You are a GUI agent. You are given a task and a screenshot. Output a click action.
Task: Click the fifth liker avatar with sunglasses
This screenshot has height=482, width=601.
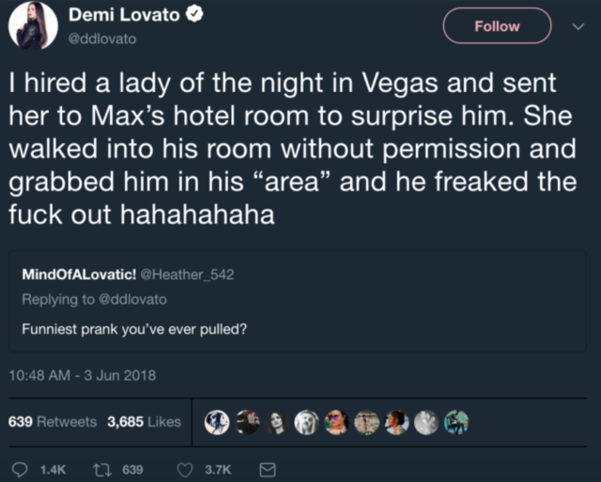(337, 422)
